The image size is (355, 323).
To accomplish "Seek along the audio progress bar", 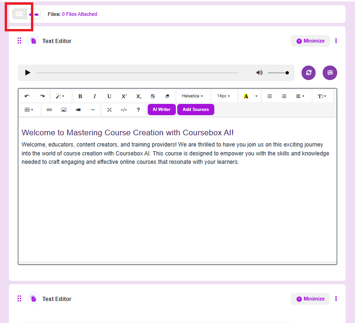I will coord(137,73).
